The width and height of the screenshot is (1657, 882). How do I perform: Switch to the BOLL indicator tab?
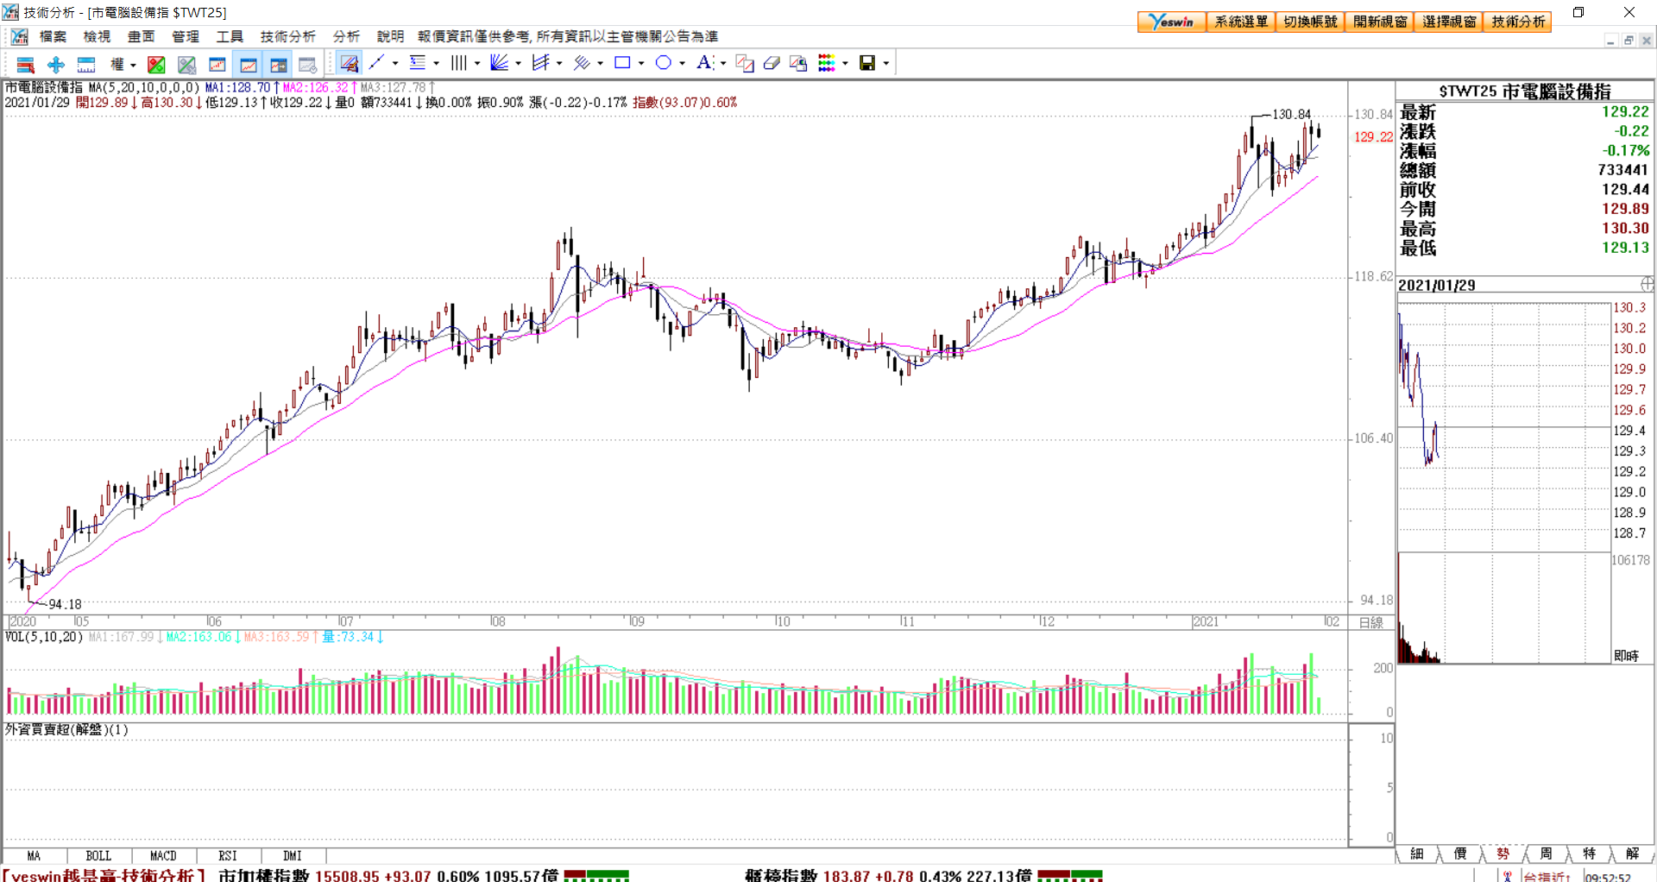98,856
